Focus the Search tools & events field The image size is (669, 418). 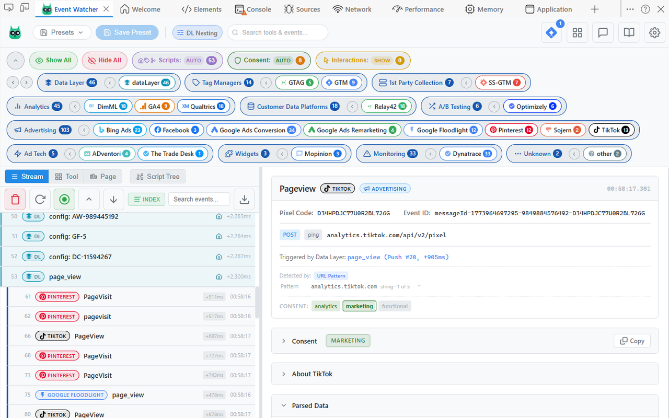[x=278, y=32]
